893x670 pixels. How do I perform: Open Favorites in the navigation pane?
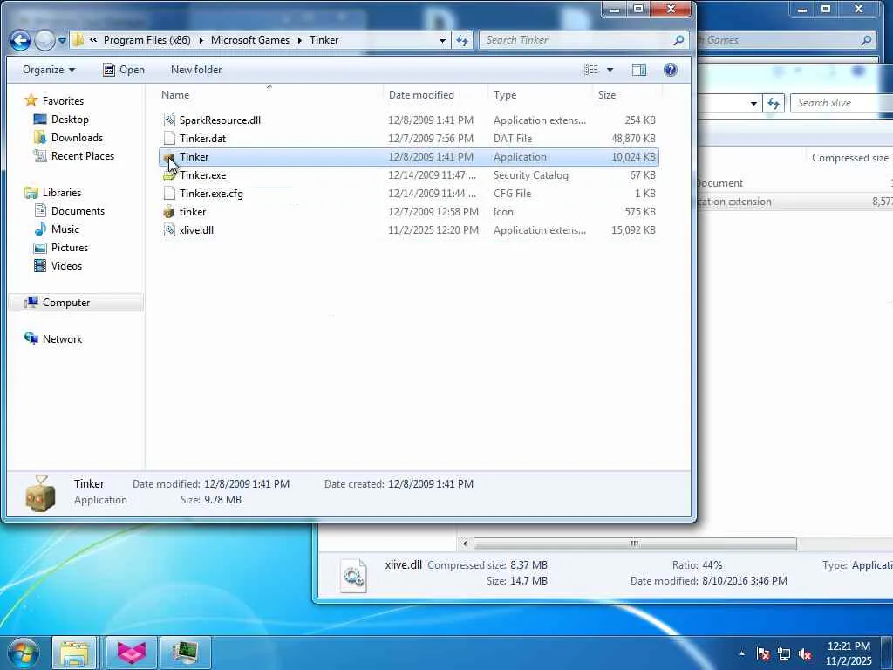click(x=63, y=101)
